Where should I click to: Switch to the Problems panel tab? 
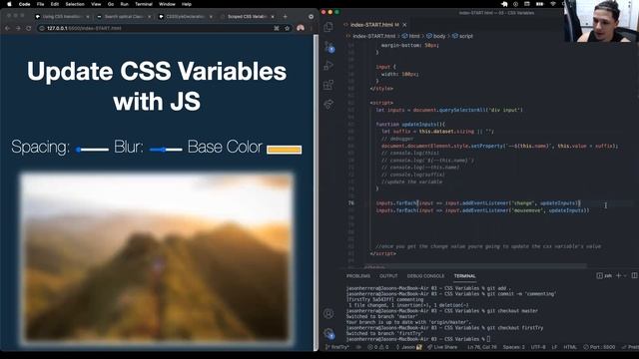click(358, 276)
